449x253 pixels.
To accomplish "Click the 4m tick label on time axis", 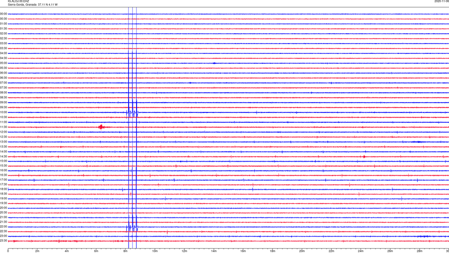I will click(x=67, y=251).
